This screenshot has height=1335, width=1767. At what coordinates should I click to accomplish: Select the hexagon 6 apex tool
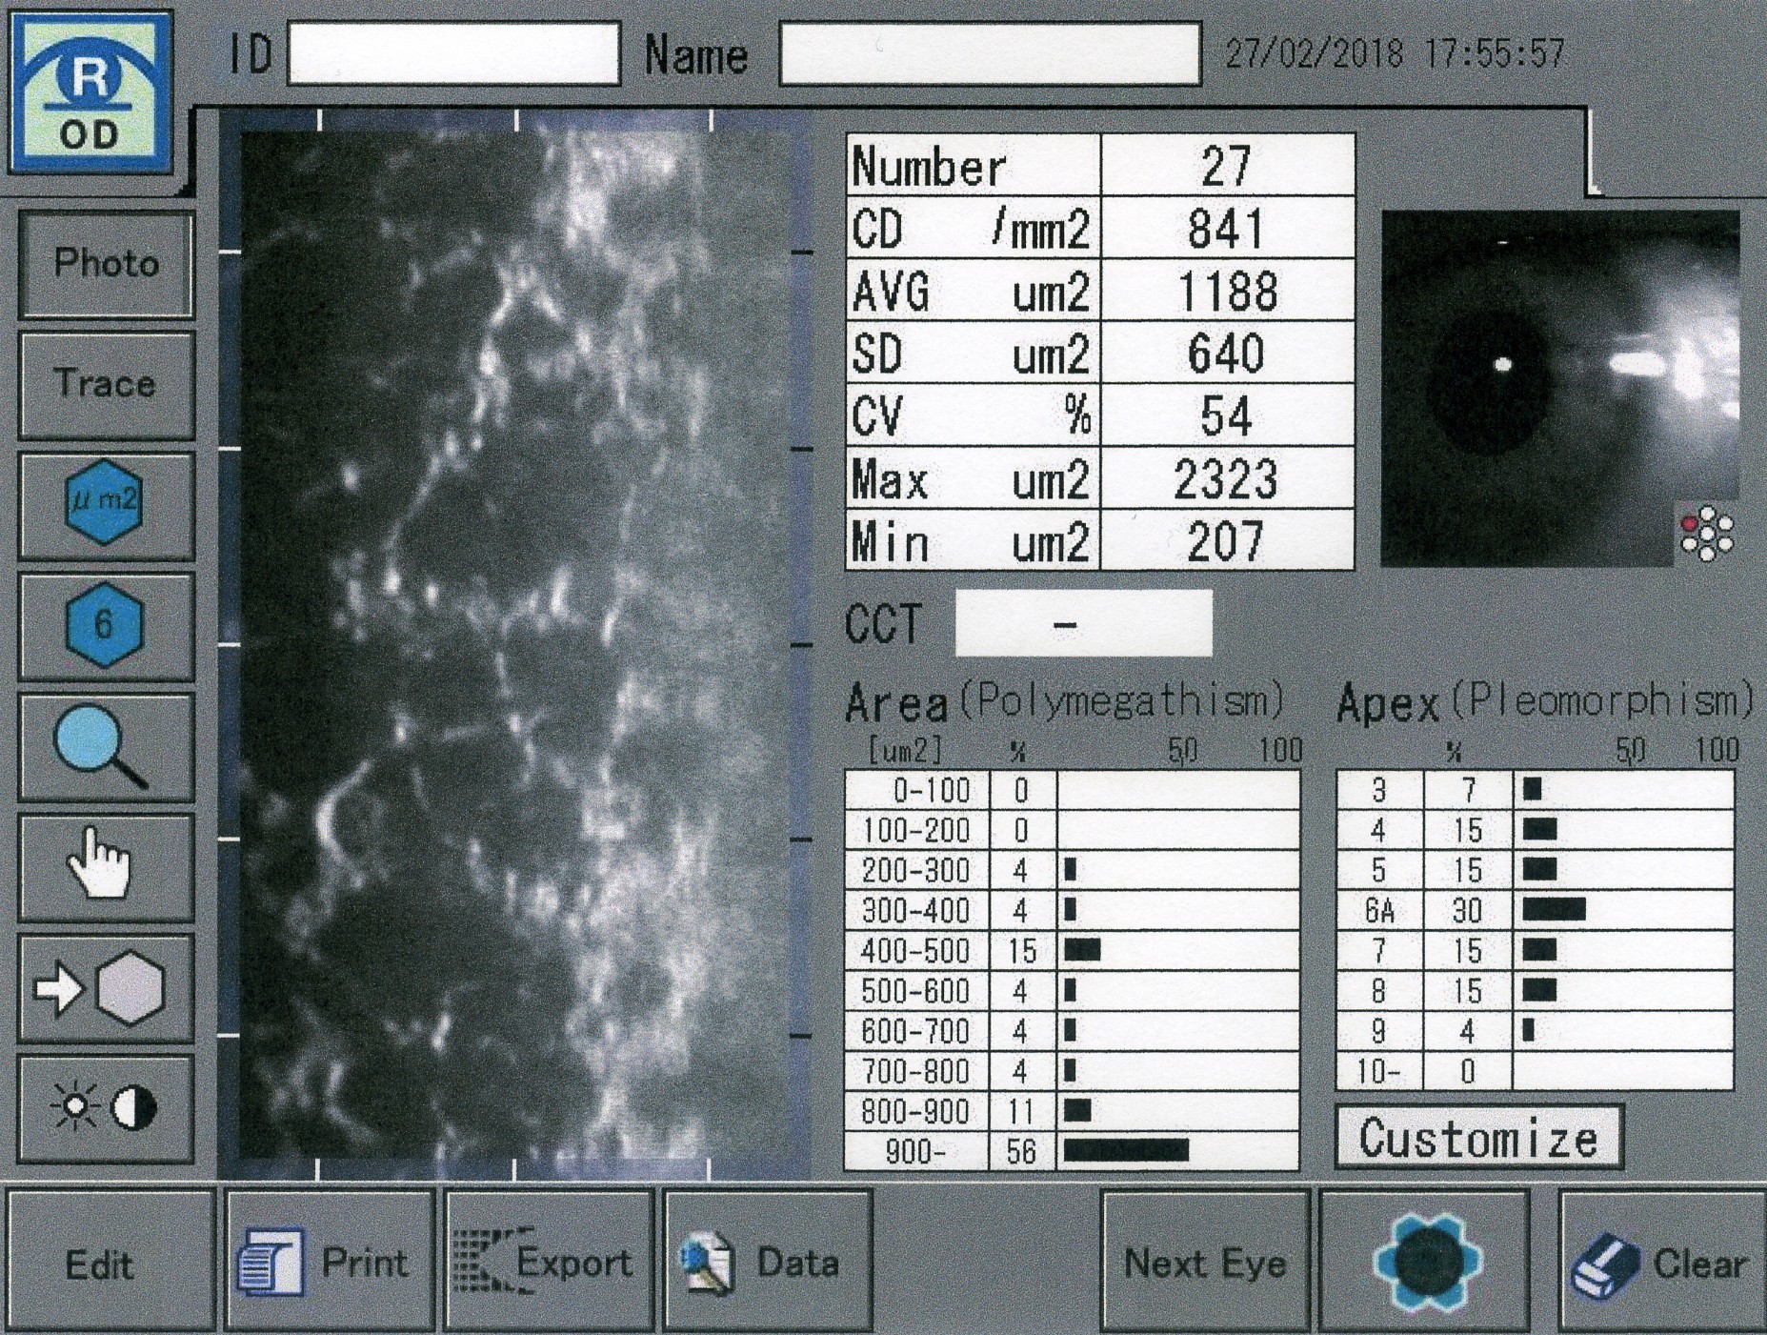click(x=105, y=625)
